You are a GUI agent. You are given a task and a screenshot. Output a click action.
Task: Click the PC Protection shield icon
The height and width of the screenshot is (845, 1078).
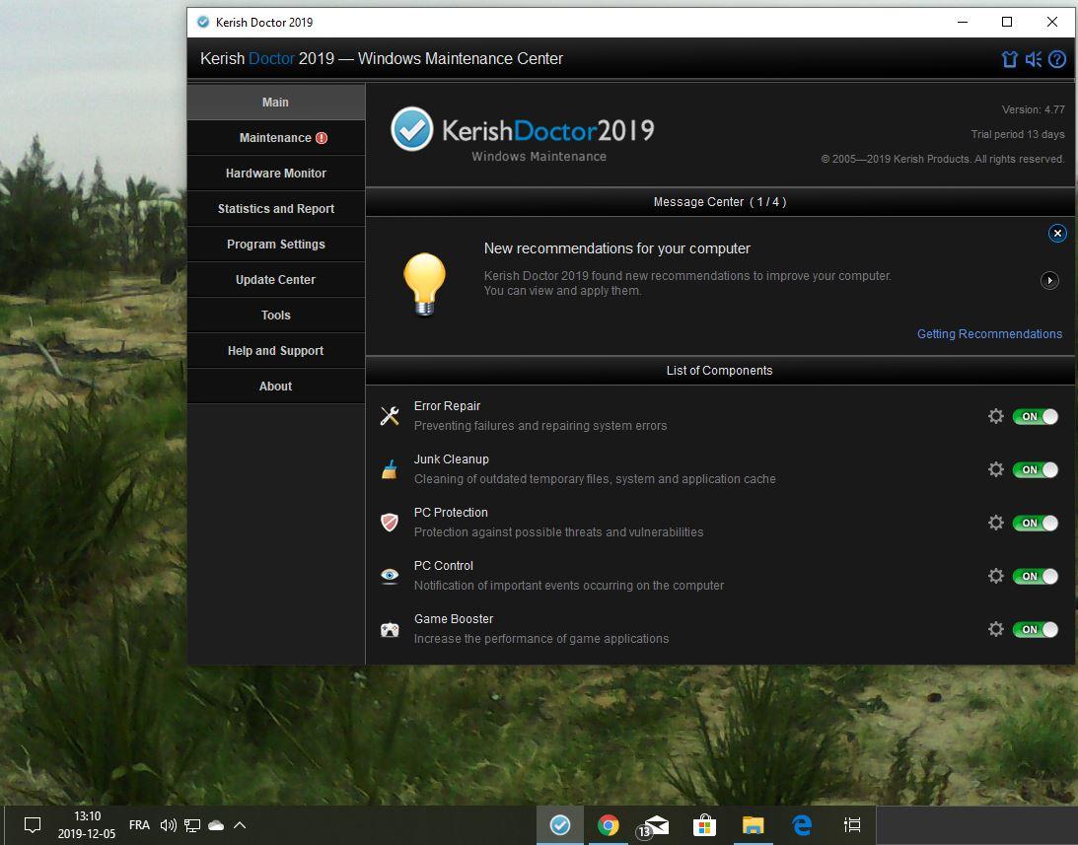pos(390,523)
